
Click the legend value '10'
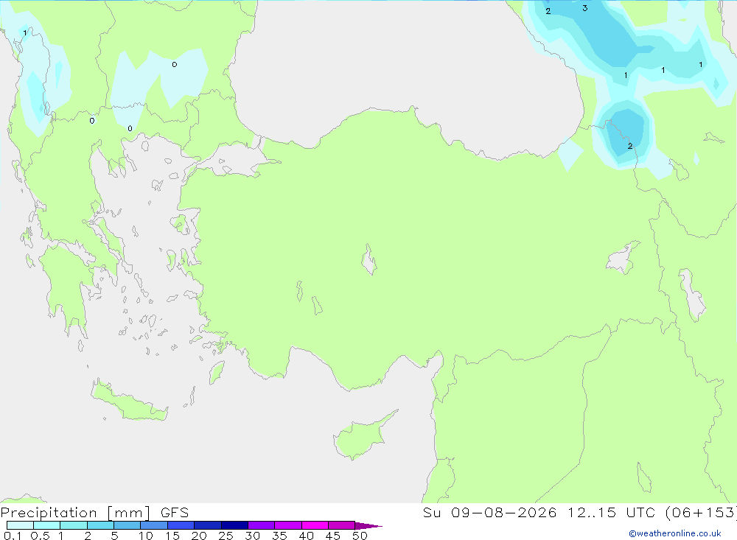pyautogui.click(x=145, y=536)
